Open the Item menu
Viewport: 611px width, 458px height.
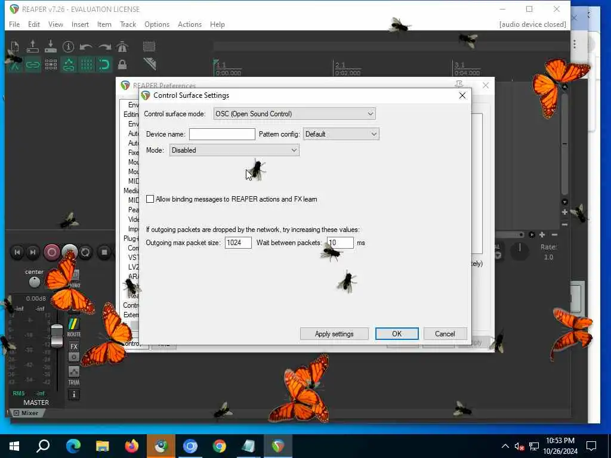pos(104,24)
